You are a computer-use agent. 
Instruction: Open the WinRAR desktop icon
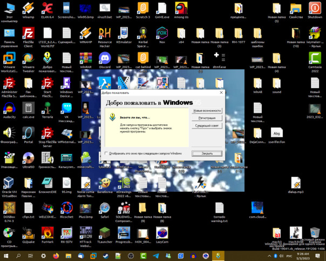(86, 61)
